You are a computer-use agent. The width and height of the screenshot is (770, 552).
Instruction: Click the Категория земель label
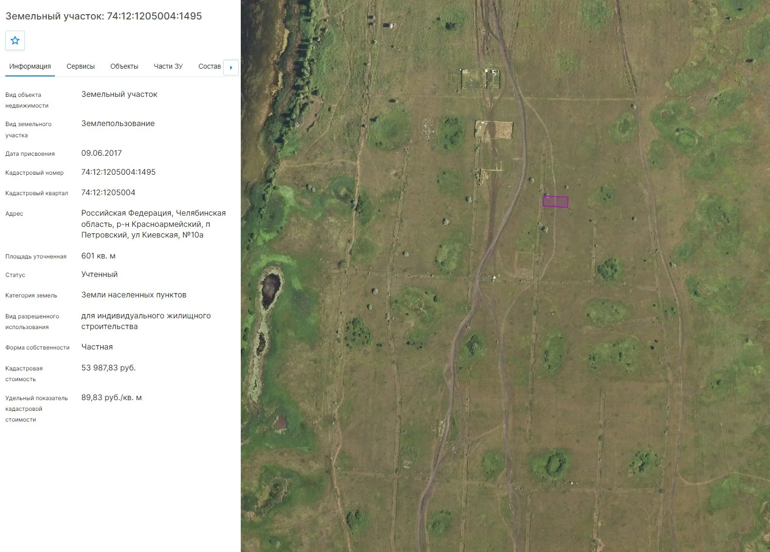point(31,295)
